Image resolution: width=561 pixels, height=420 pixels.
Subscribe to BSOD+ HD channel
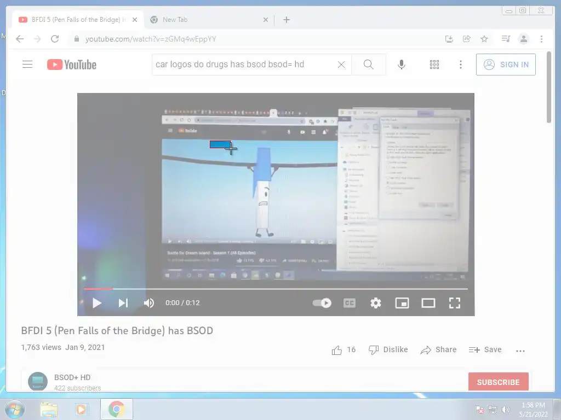click(498, 382)
